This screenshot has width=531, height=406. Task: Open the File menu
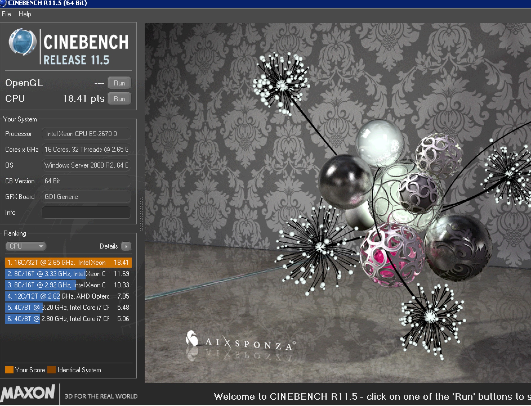6,14
